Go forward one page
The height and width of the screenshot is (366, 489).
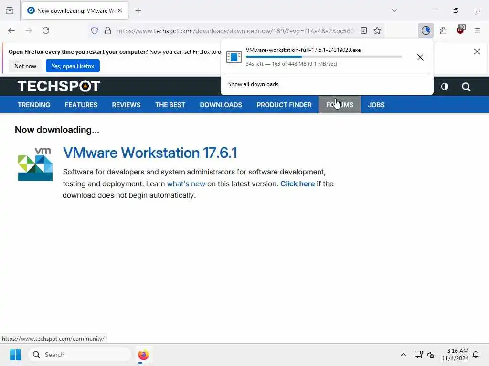(x=29, y=30)
